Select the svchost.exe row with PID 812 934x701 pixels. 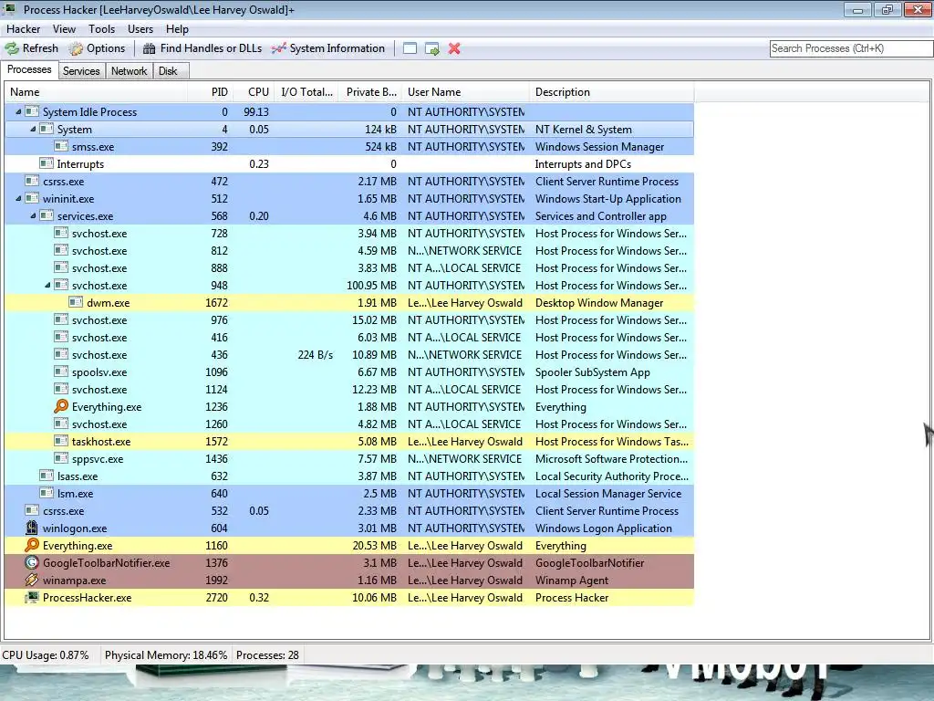349,250
